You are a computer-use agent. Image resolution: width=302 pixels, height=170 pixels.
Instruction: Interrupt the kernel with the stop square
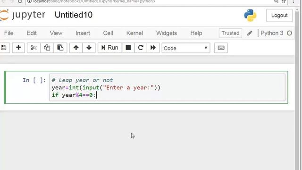pyautogui.click(x=128, y=48)
